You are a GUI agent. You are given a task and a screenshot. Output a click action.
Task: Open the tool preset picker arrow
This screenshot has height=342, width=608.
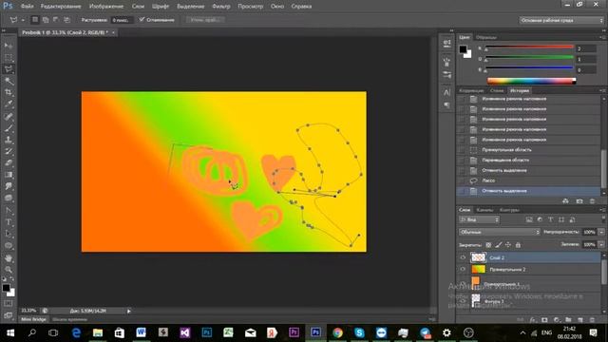(23, 20)
